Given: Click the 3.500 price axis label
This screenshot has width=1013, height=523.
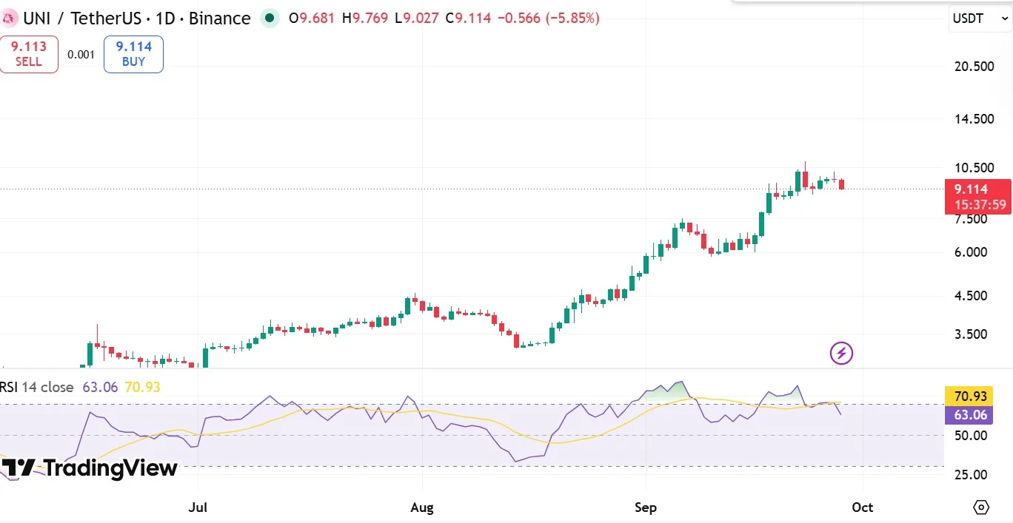Looking at the screenshot, I should (x=971, y=334).
